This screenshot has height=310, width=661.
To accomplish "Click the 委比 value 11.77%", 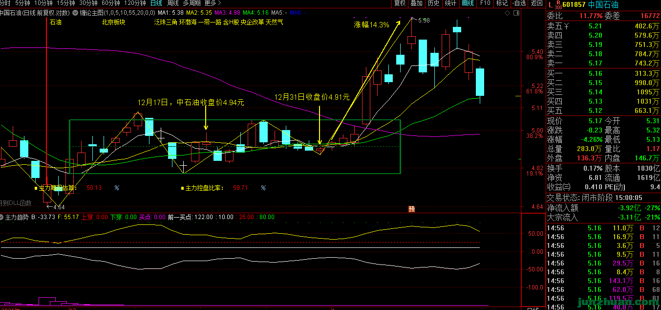I will click(590, 16).
